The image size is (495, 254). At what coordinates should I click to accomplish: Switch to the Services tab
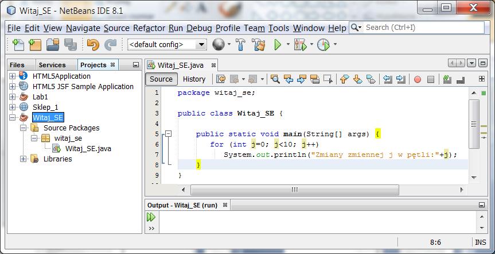52,65
